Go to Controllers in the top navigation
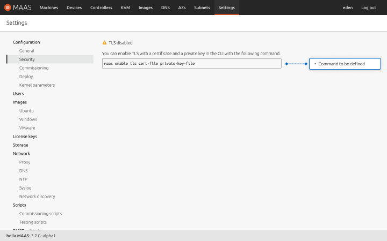 [101, 7]
